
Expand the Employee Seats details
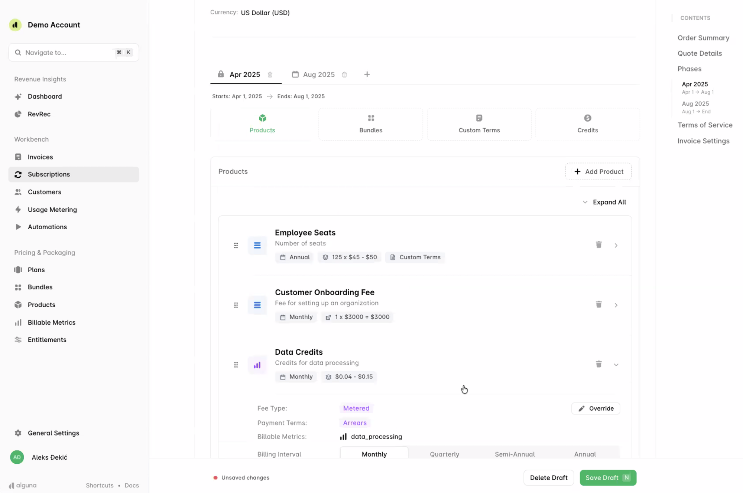point(616,246)
